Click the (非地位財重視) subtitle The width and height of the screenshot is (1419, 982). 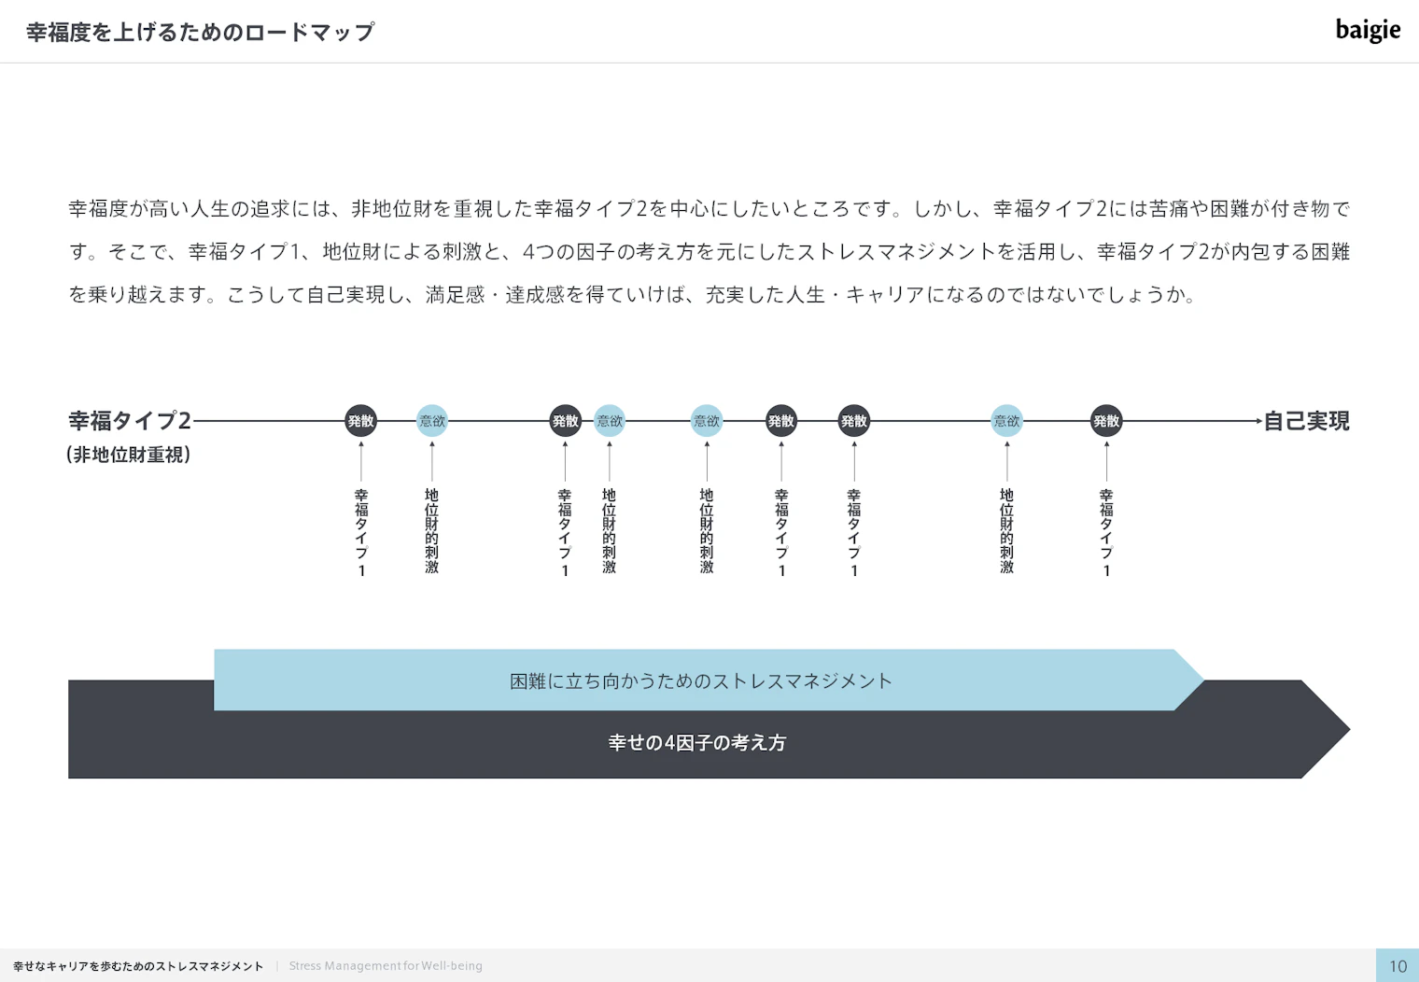click(x=129, y=455)
